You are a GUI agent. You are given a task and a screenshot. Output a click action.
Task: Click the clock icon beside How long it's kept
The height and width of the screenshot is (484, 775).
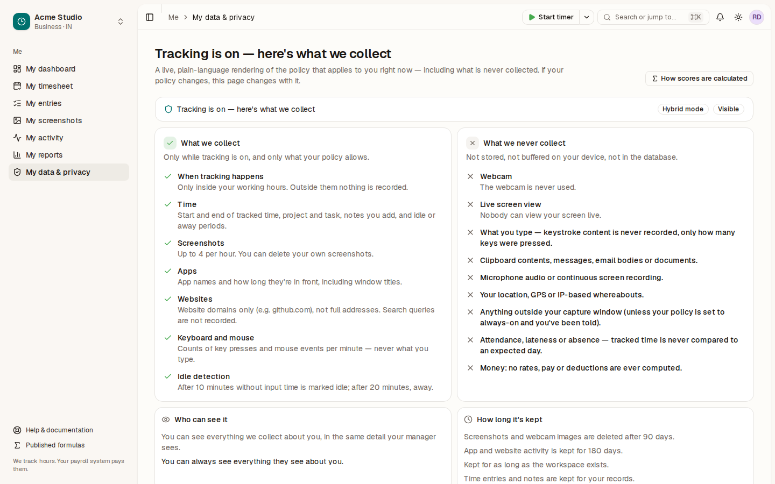tap(468, 419)
